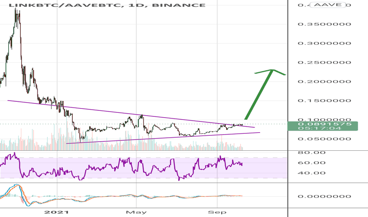Click the MACD 0.0000000 scale label
This screenshot has width=368, height=217.
pos(324,196)
